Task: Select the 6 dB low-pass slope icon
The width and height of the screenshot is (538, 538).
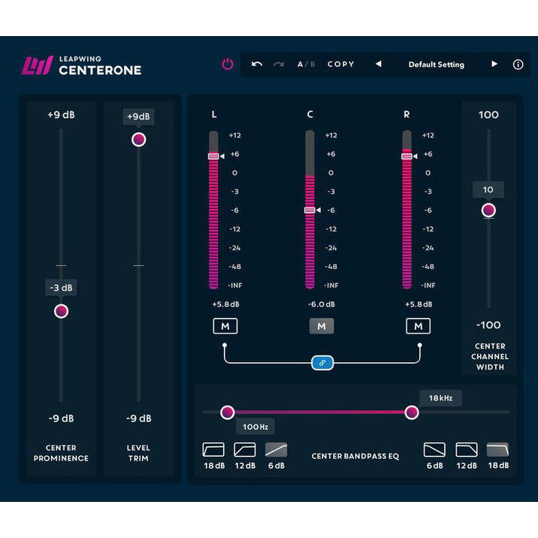Action: pyautogui.click(x=434, y=450)
